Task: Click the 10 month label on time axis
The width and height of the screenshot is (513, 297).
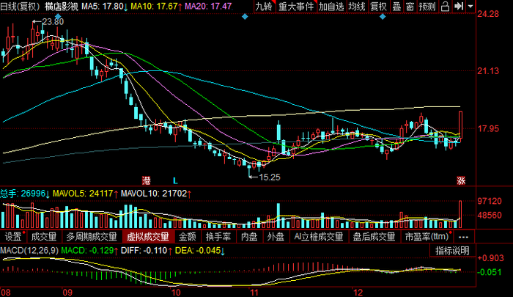Action: pos(176,293)
